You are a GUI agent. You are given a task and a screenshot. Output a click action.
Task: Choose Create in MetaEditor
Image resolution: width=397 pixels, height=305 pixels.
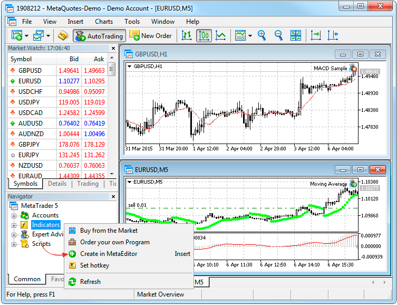click(129, 254)
